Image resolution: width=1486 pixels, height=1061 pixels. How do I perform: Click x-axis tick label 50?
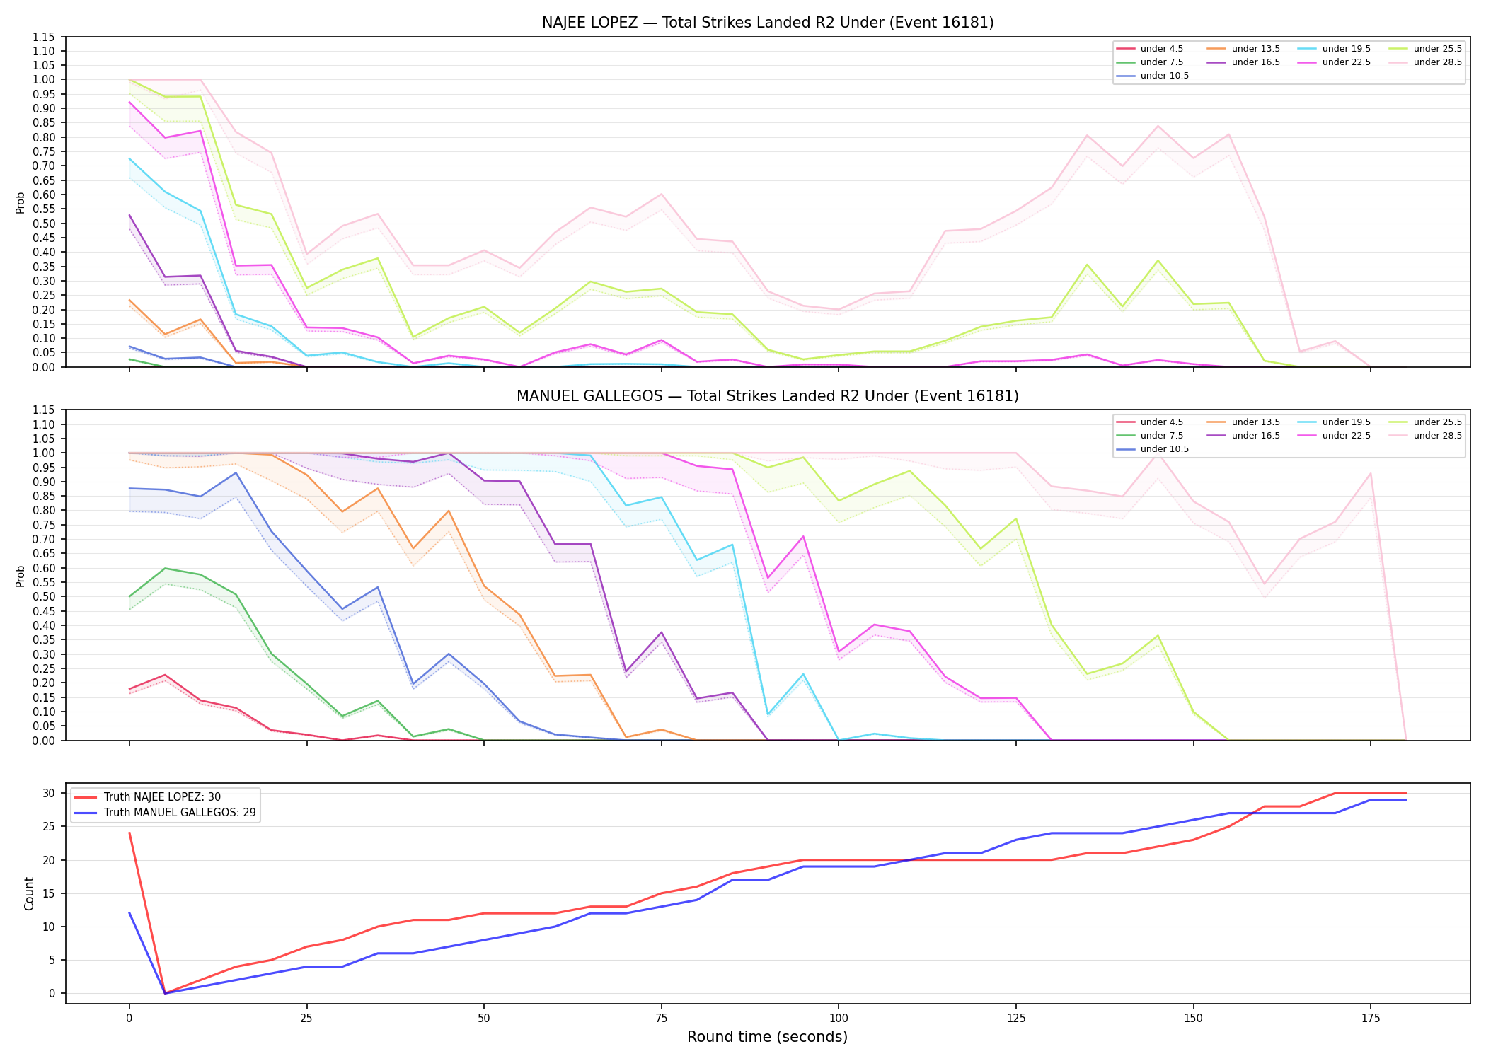[483, 1019]
